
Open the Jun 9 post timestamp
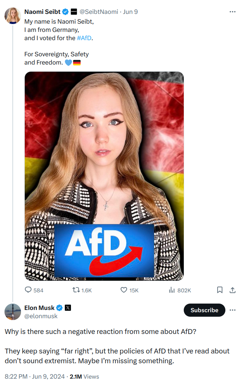click(x=130, y=12)
